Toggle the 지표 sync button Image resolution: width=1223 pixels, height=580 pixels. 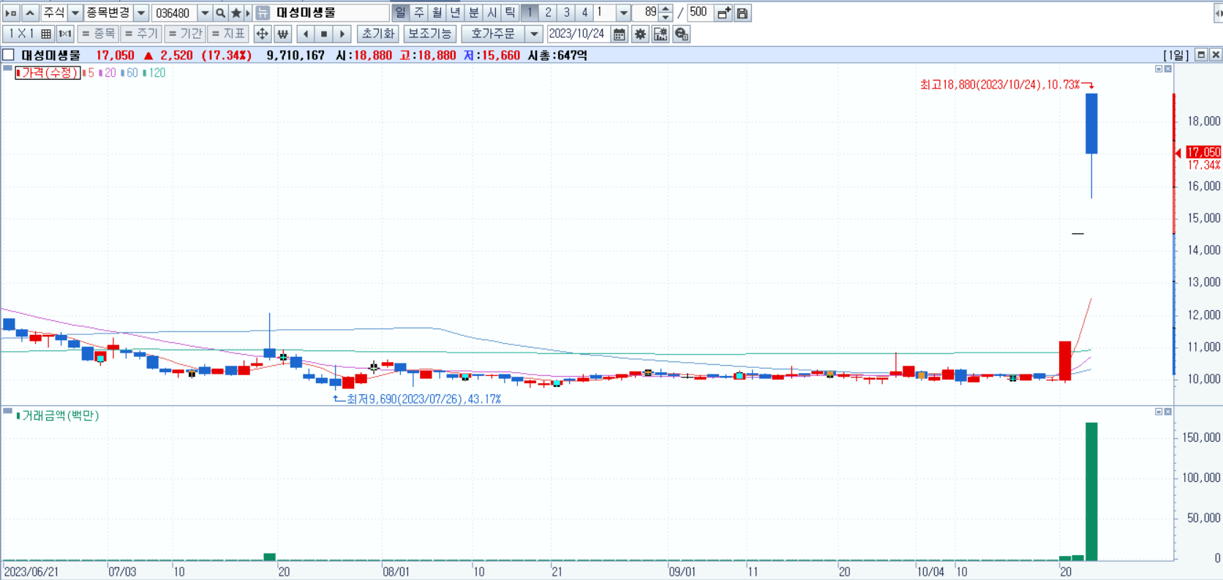click(x=228, y=34)
